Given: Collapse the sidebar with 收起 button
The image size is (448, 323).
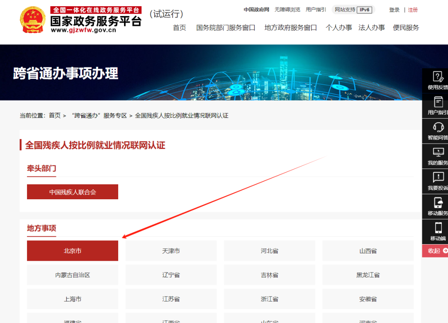Looking at the screenshot, I should tap(436, 251).
